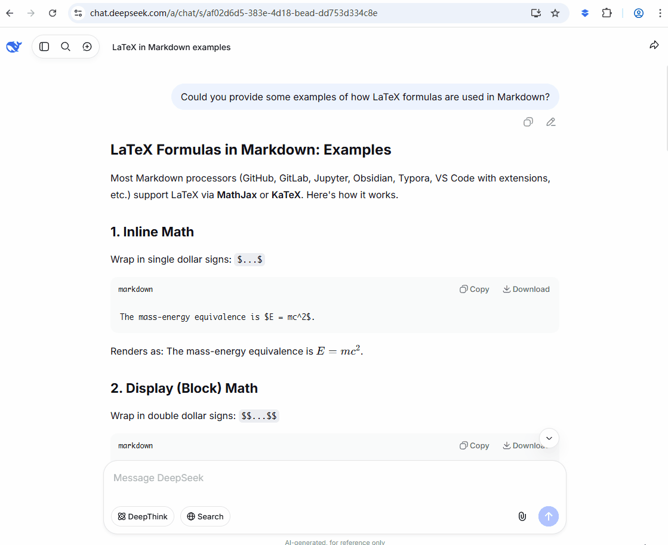This screenshot has height=545, width=668.
Task: Click the inline code $$...$$
Action: coord(259,416)
